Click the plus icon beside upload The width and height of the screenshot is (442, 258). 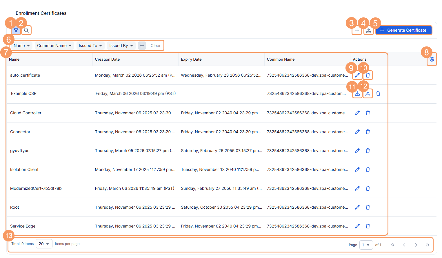click(357, 30)
